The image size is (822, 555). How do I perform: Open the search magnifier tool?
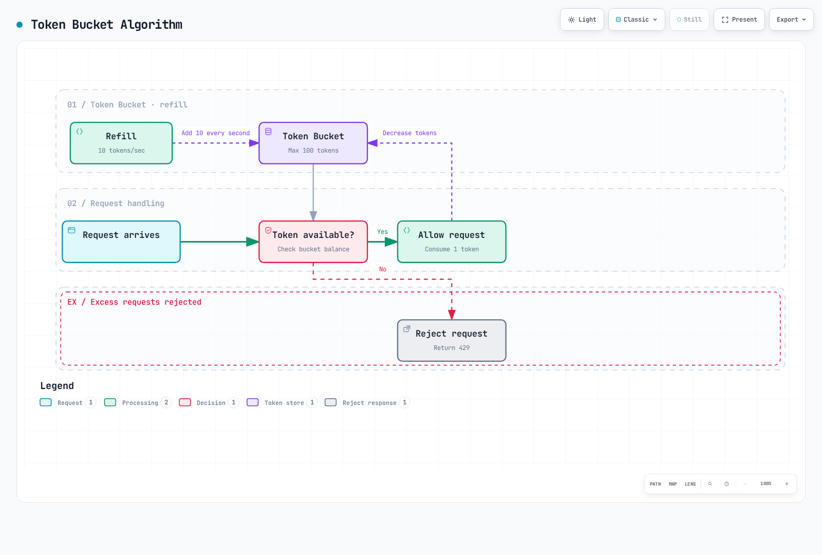(710, 484)
